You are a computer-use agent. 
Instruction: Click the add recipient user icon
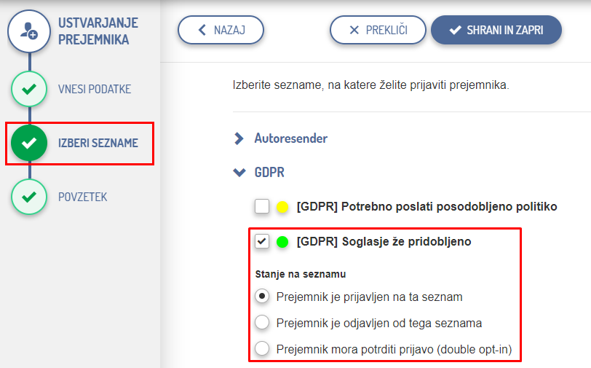click(x=29, y=31)
